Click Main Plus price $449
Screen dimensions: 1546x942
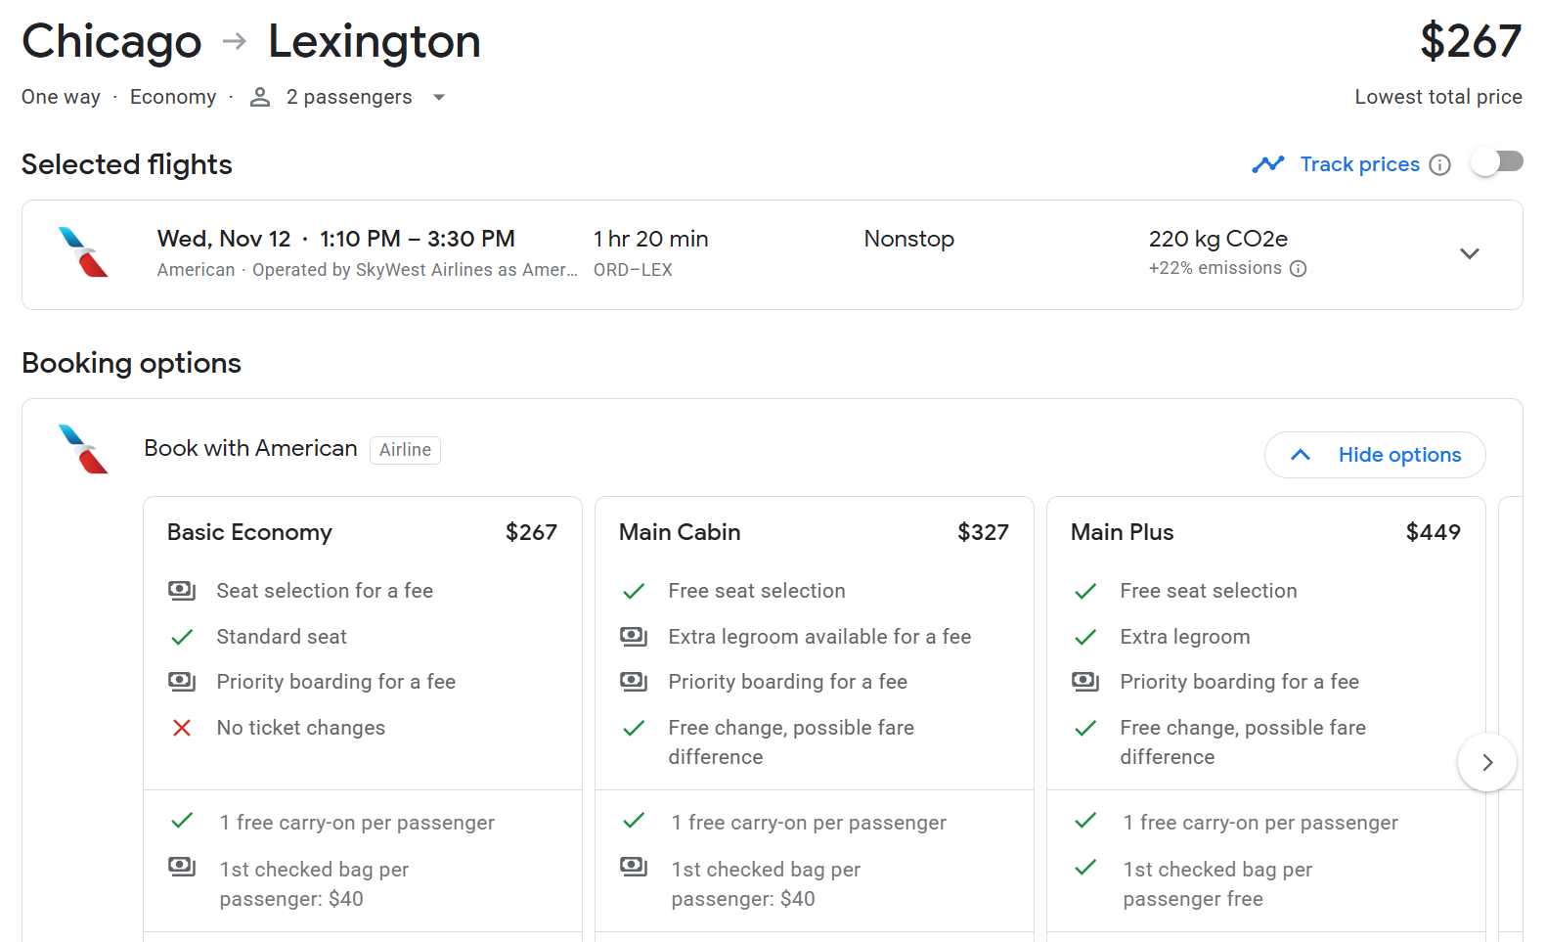tap(1434, 532)
